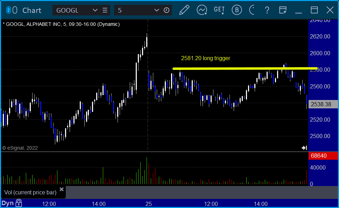Open the page layout dropdown icon
Image resolution: width=339 pixels, height=208 pixels.
tap(283, 10)
